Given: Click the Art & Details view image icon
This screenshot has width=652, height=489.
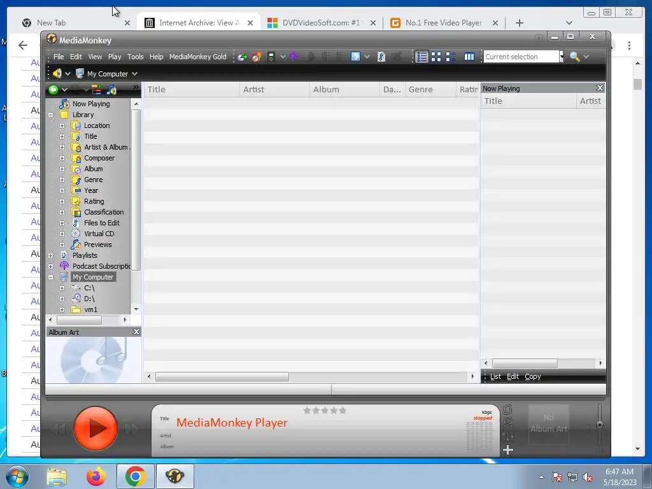Looking at the screenshot, I should pyautogui.click(x=355, y=57).
